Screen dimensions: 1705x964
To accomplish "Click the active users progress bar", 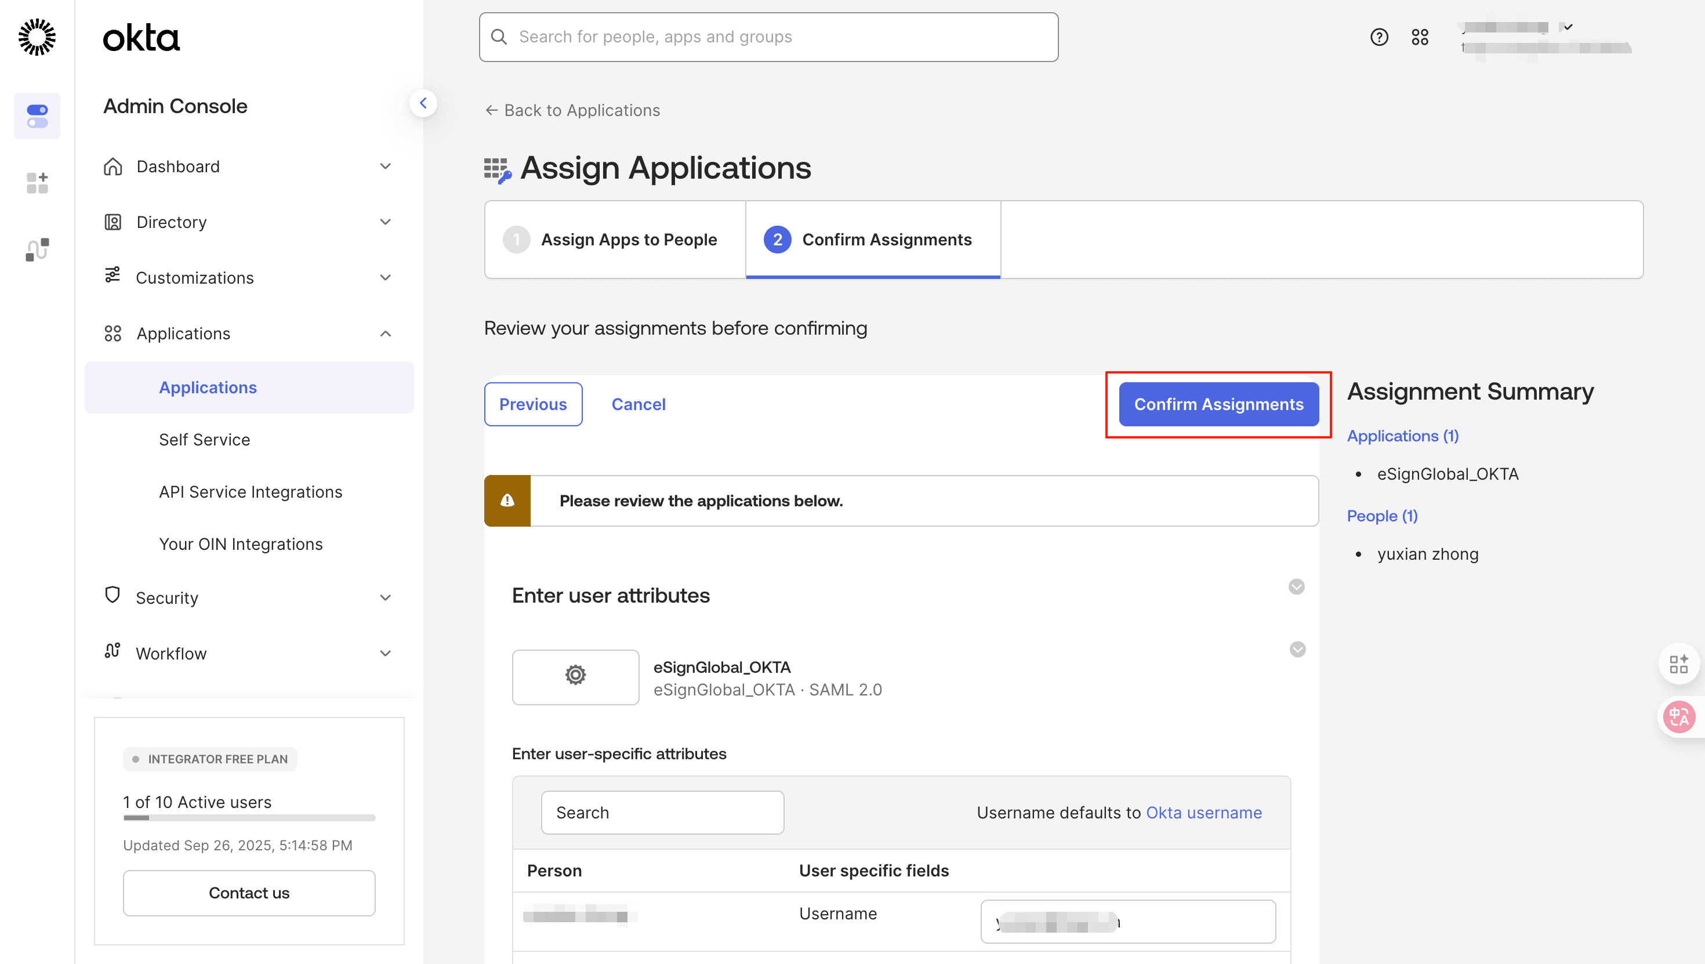I will [x=249, y=818].
